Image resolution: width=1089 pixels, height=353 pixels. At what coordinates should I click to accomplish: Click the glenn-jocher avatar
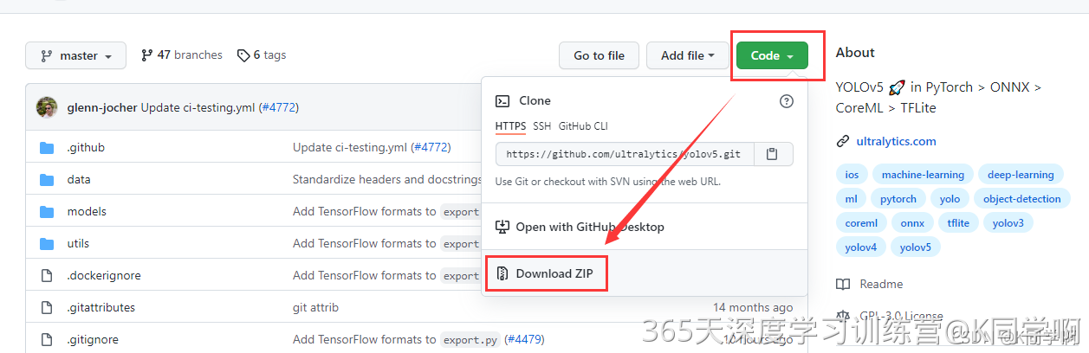click(x=47, y=108)
